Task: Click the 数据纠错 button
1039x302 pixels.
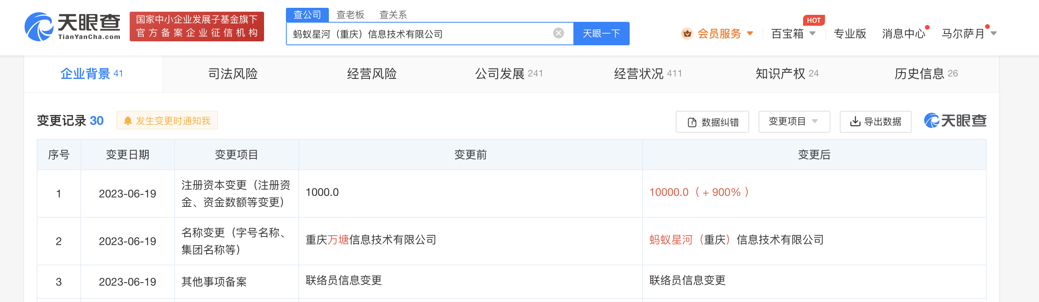Action: (712, 122)
